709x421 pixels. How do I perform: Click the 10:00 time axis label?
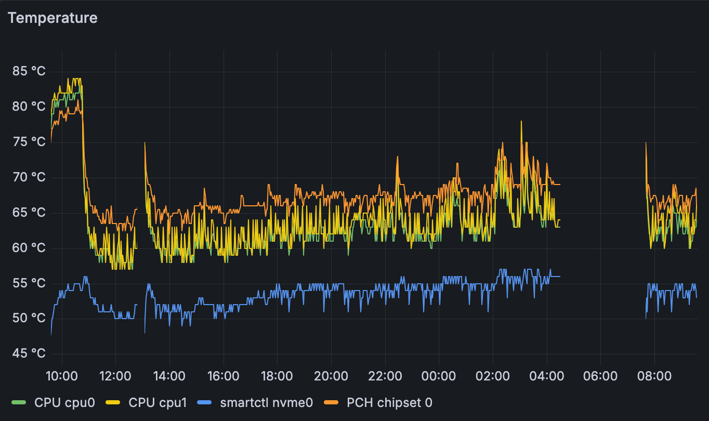coord(61,376)
